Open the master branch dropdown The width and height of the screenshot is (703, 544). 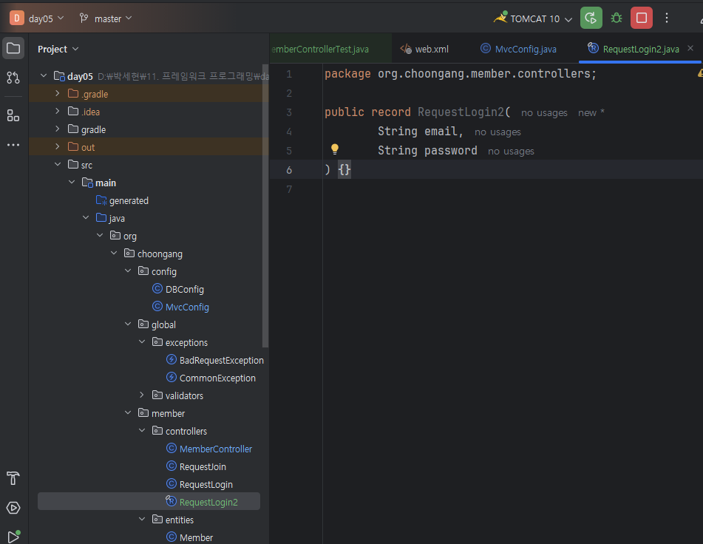106,18
